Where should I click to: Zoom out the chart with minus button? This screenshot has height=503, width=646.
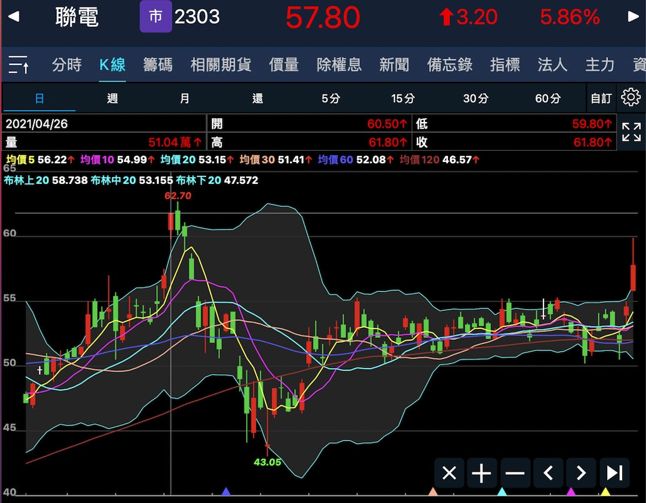[x=515, y=473]
